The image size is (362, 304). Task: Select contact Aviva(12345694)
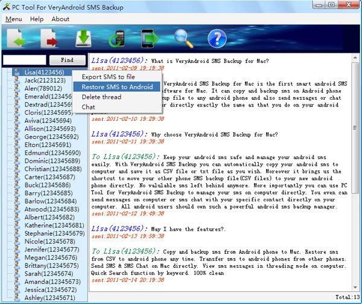(x=48, y=121)
